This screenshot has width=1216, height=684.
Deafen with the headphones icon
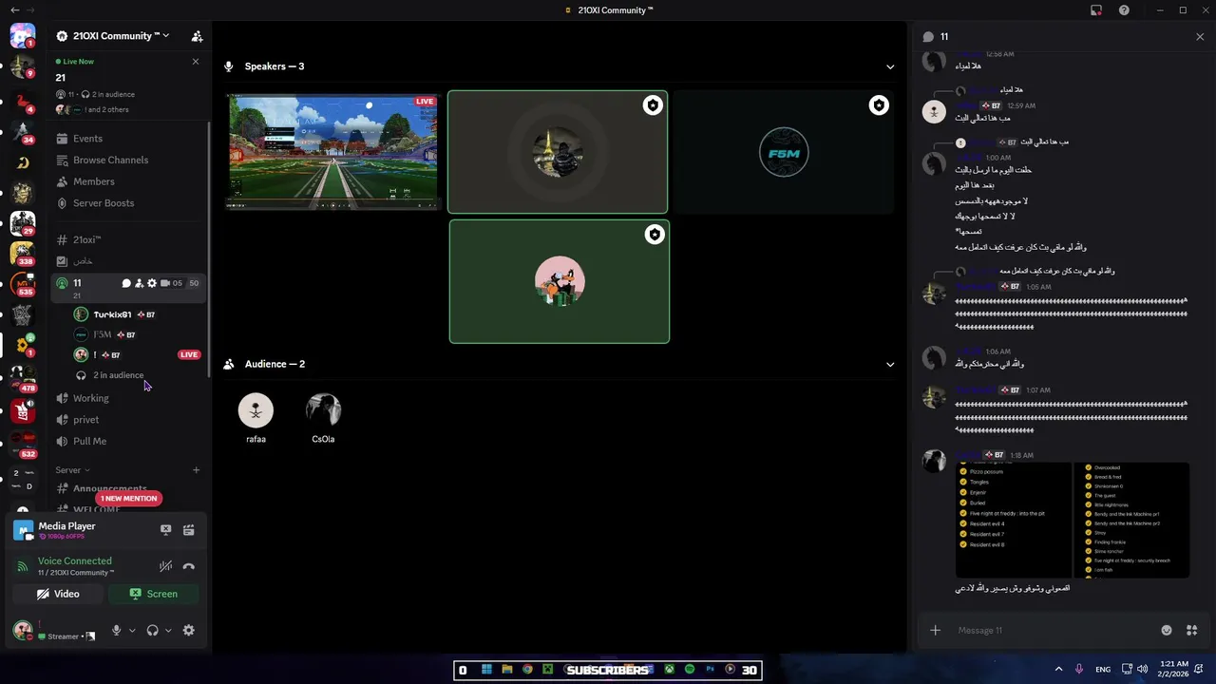(x=152, y=630)
